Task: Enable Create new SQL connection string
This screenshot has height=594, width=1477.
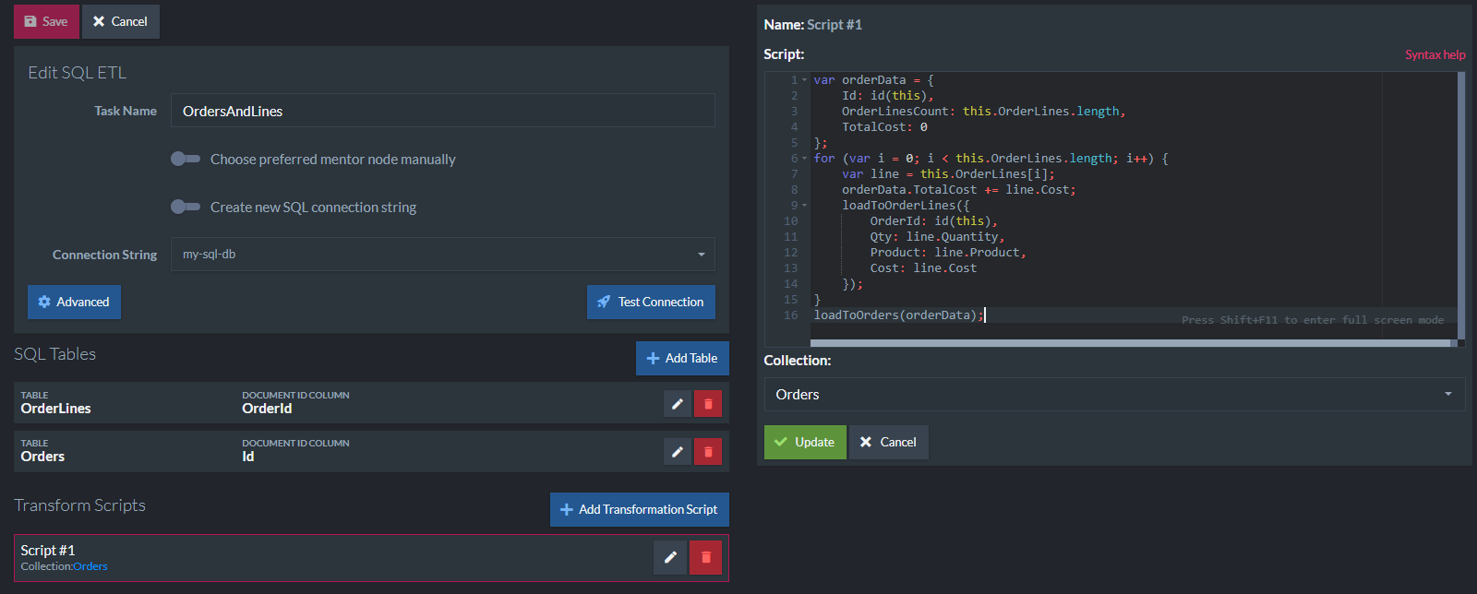Action: 186,207
